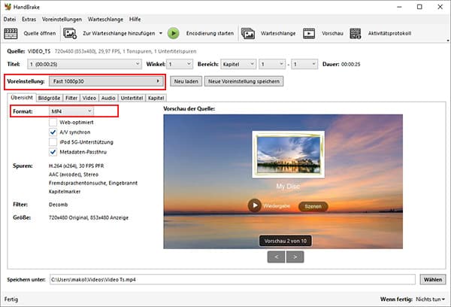This screenshot has width=451, height=307.
Task: Switch to the Kapitel tab
Action: (156, 98)
